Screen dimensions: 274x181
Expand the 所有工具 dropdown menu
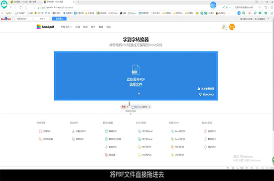pyautogui.click(x=66, y=27)
